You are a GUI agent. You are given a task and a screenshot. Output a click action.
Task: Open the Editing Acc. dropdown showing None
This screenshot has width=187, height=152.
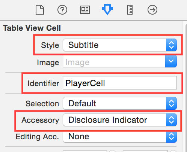[x=120, y=136]
